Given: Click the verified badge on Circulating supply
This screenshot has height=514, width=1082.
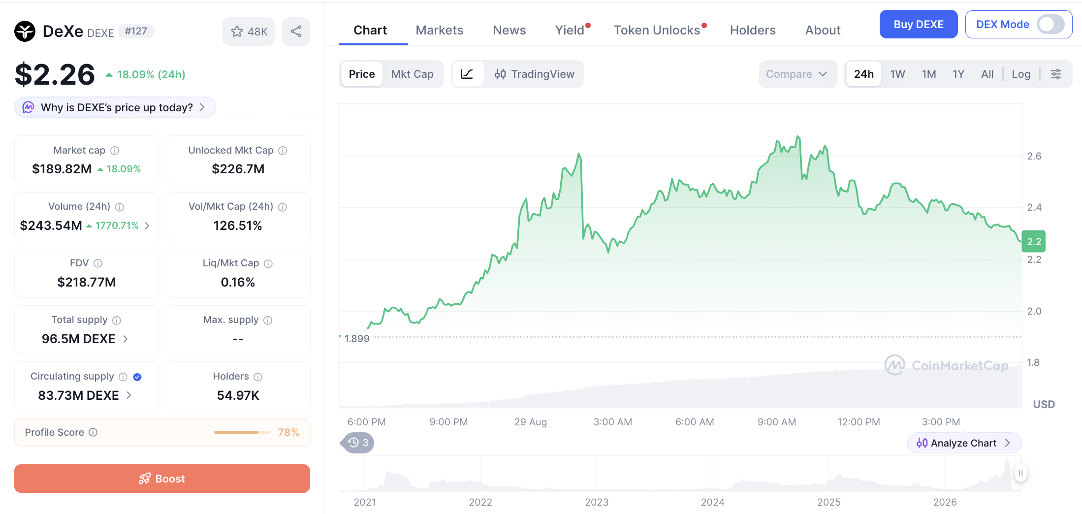Looking at the screenshot, I should pyautogui.click(x=137, y=377).
